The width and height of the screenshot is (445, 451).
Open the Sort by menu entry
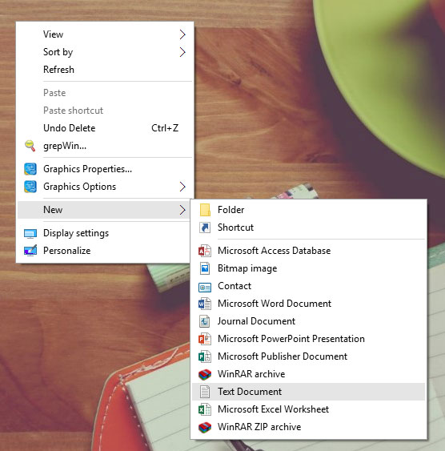coord(105,52)
